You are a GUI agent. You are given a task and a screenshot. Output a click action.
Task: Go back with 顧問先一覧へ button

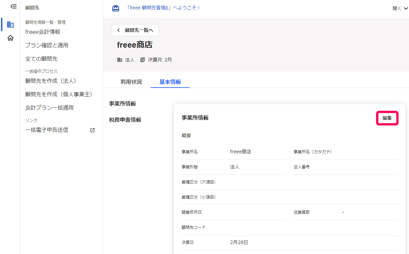pyautogui.click(x=135, y=30)
